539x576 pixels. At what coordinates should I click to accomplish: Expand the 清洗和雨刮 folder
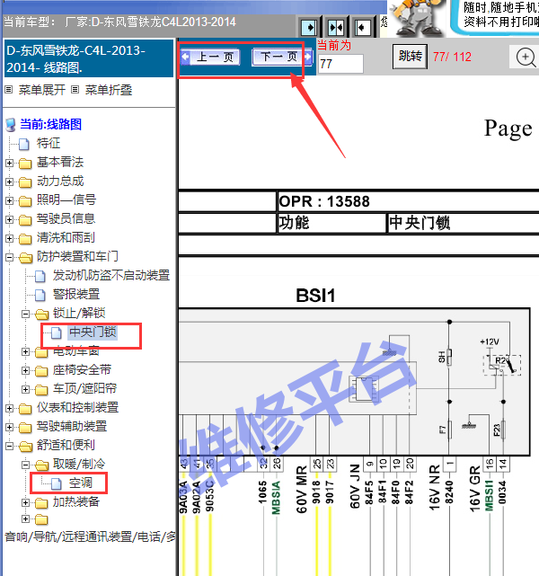coord(10,238)
